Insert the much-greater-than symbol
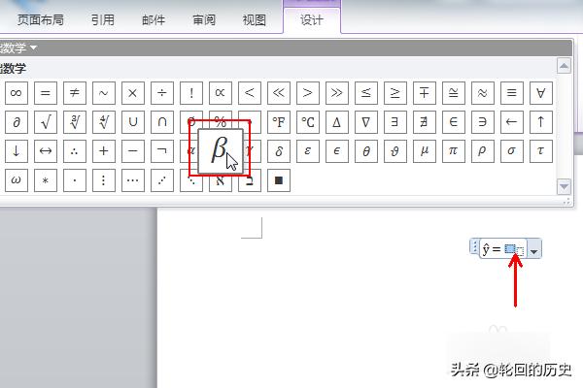The height and width of the screenshot is (388, 583). tap(337, 93)
